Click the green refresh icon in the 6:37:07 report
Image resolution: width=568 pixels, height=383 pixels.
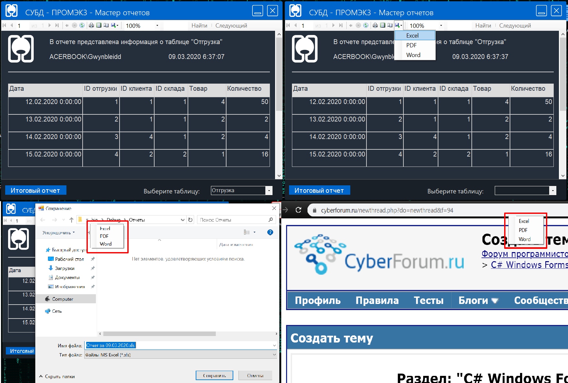click(82, 25)
